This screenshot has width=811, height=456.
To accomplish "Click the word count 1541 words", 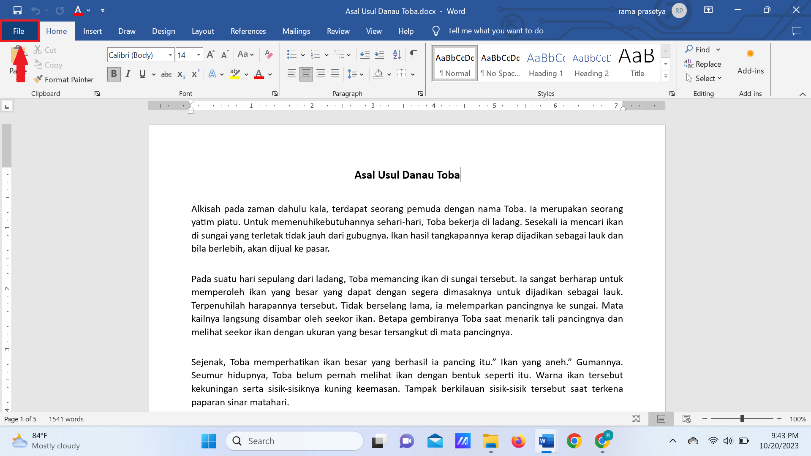I will coord(66,419).
